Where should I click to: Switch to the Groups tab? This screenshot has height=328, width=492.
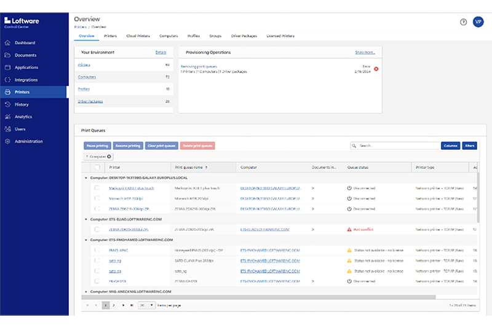[215, 36]
